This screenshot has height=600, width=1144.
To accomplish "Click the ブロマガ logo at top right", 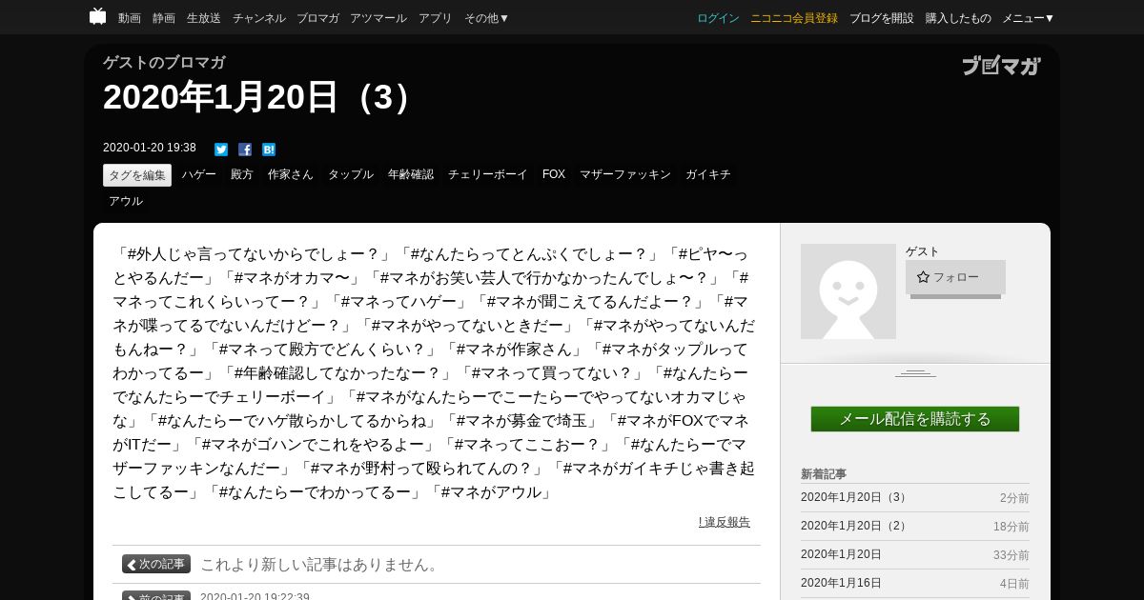I will pyautogui.click(x=1001, y=66).
